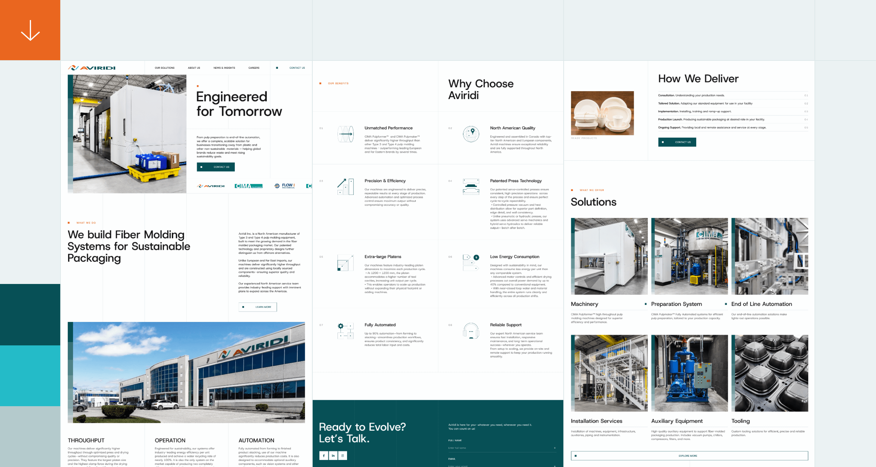
Task: Open the Facebook social icon
Action: click(x=323, y=455)
